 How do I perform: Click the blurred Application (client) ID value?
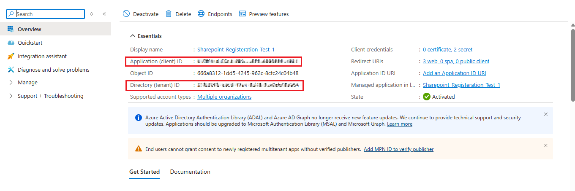[248, 61]
